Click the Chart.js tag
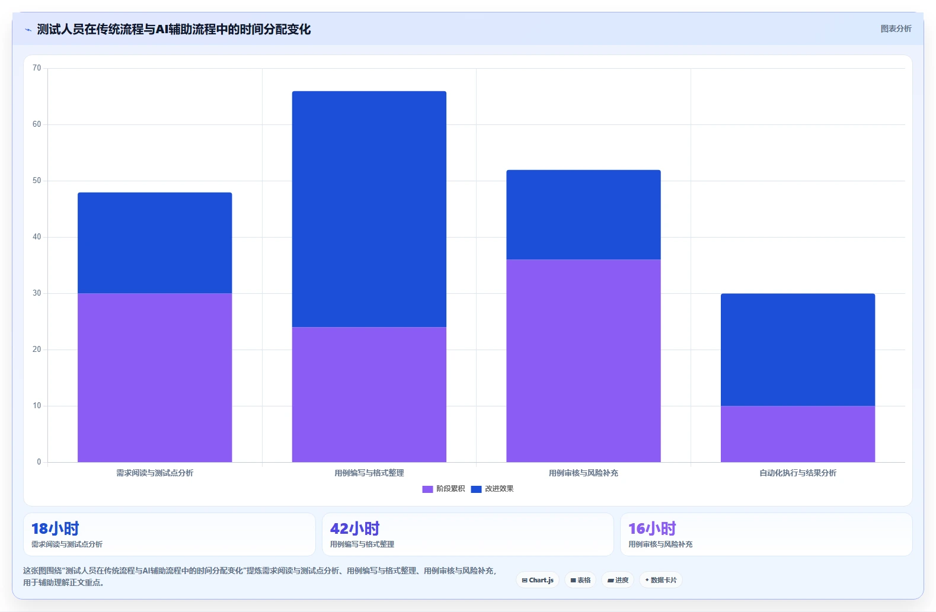 coord(538,580)
